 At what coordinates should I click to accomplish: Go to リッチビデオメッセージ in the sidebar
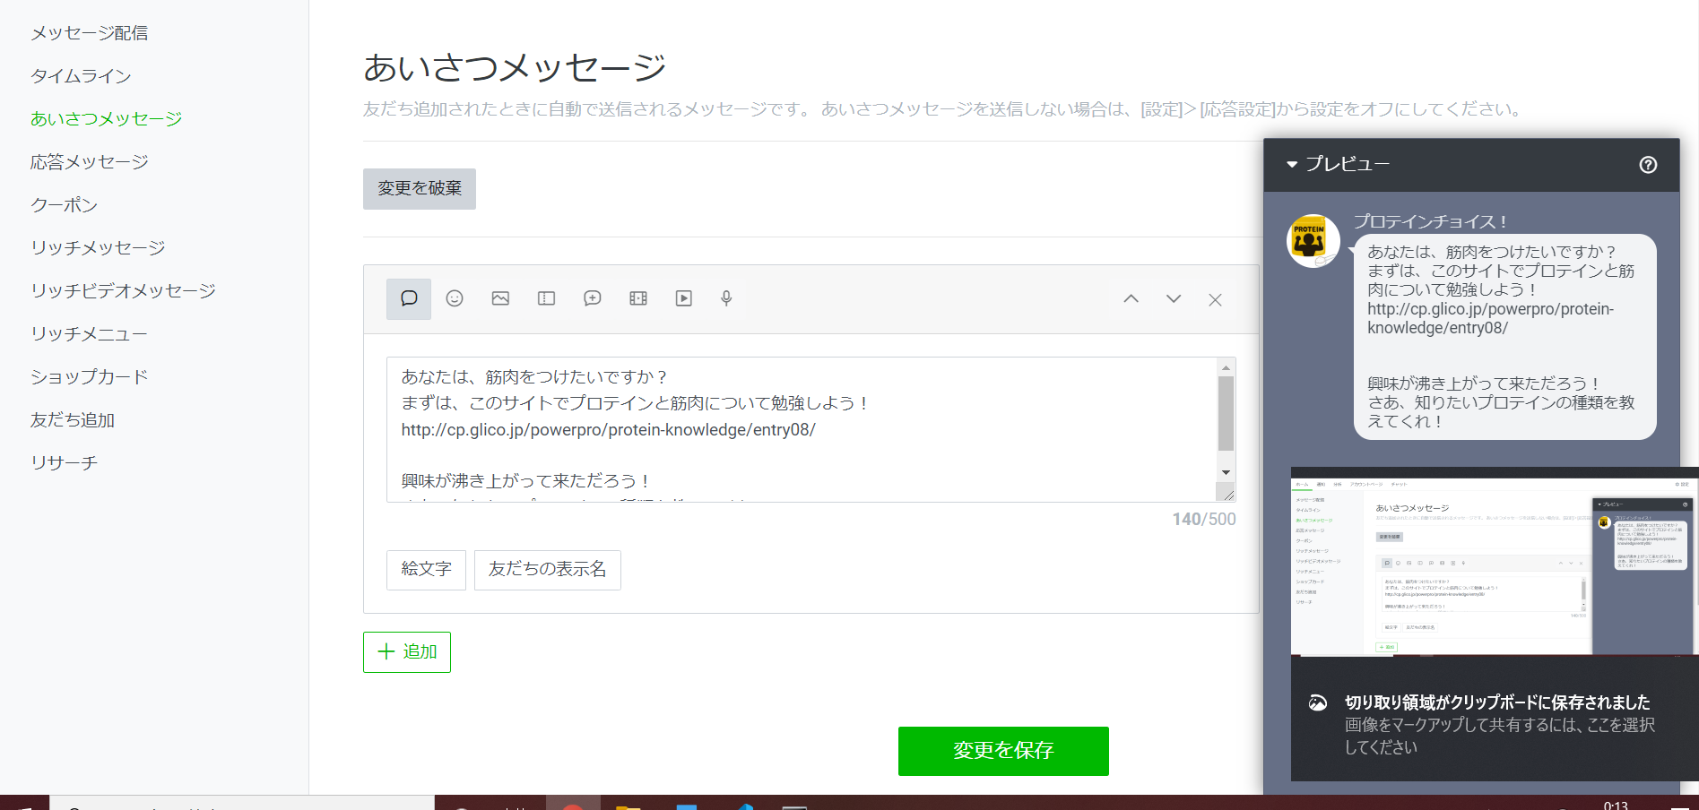(123, 291)
